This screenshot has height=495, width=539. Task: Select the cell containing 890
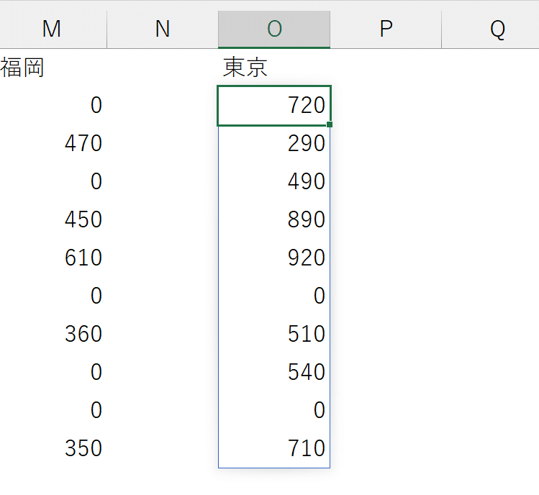tap(274, 219)
